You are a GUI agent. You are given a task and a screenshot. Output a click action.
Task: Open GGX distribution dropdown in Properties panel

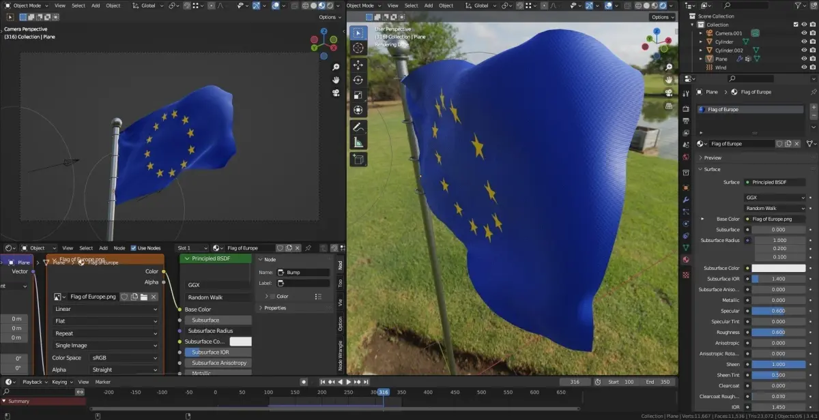(775, 198)
